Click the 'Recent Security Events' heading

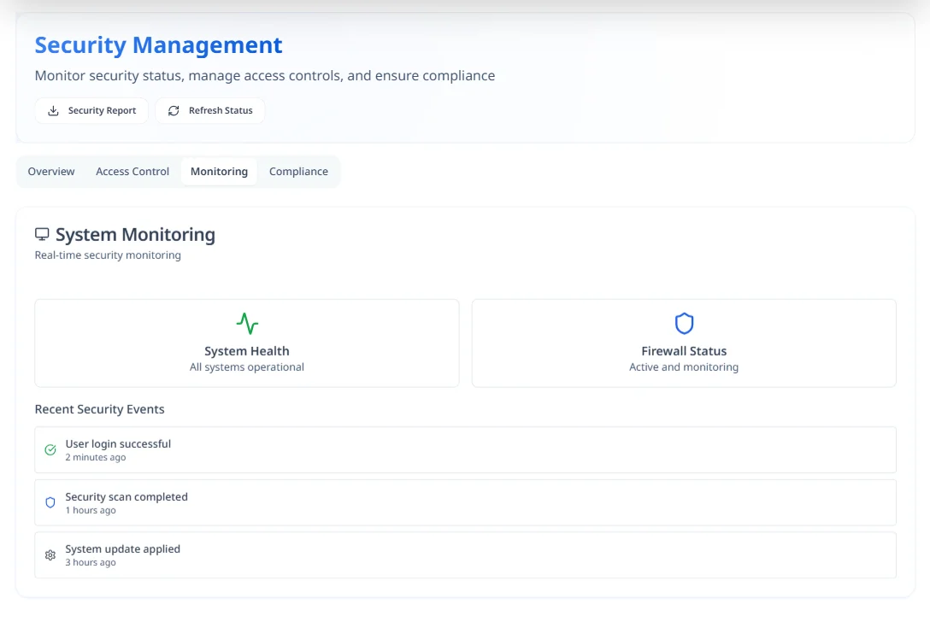tap(100, 409)
